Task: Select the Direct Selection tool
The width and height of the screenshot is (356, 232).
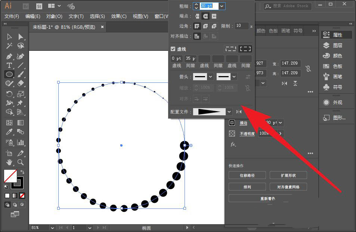Action: tap(21, 37)
